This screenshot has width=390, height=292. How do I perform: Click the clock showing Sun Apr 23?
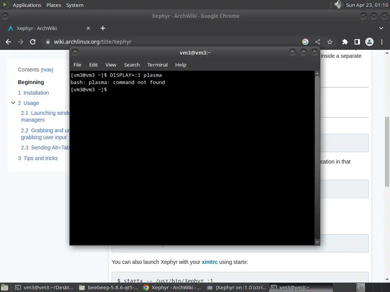[x=367, y=5]
